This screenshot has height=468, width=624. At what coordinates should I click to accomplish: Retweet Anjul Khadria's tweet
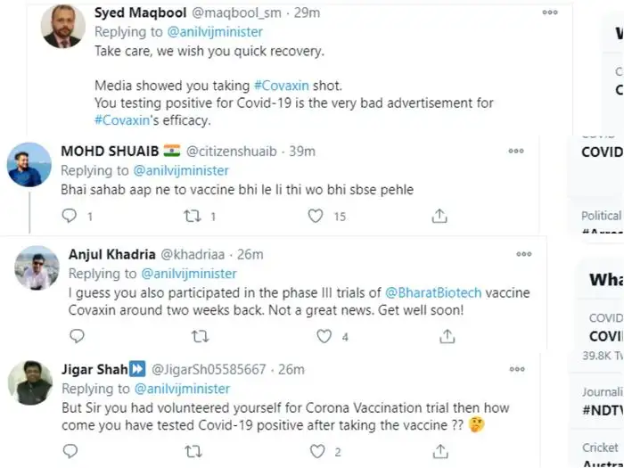(201, 336)
